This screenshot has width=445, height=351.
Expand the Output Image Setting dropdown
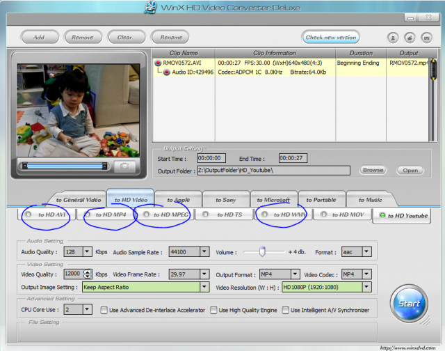204,287
